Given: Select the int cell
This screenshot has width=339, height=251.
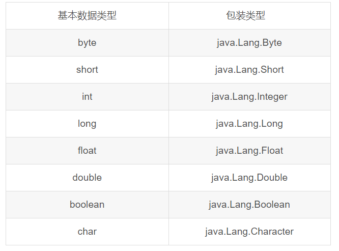Looking at the screenshot, I should (87, 97).
